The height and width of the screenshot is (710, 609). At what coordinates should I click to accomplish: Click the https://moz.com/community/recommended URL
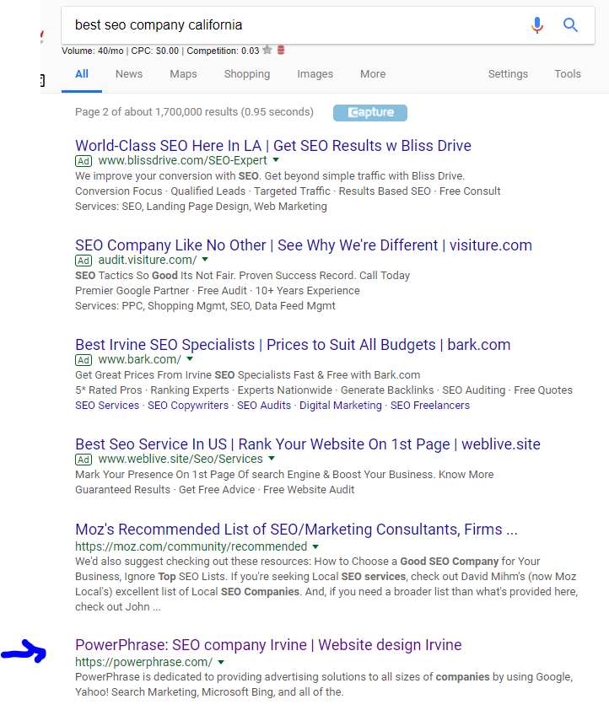(191, 546)
